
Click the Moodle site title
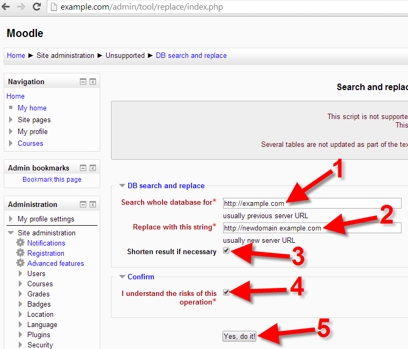[x=25, y=33]
